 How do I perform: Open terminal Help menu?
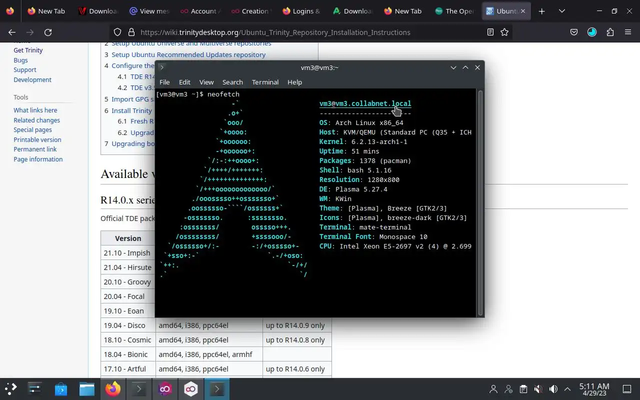tap(294, 82)
